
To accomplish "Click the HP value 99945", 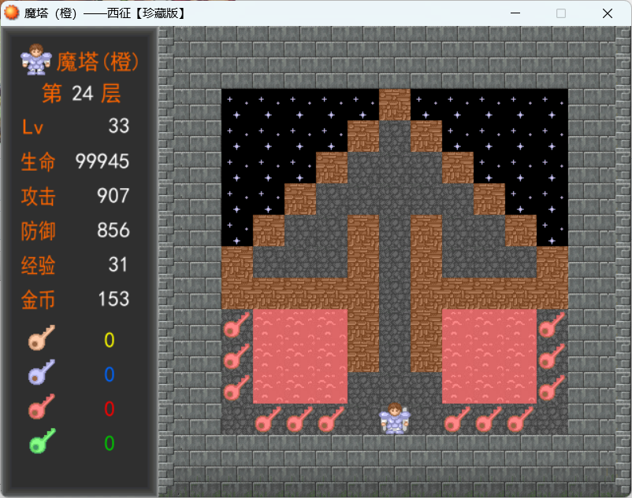I will [102, 161].
